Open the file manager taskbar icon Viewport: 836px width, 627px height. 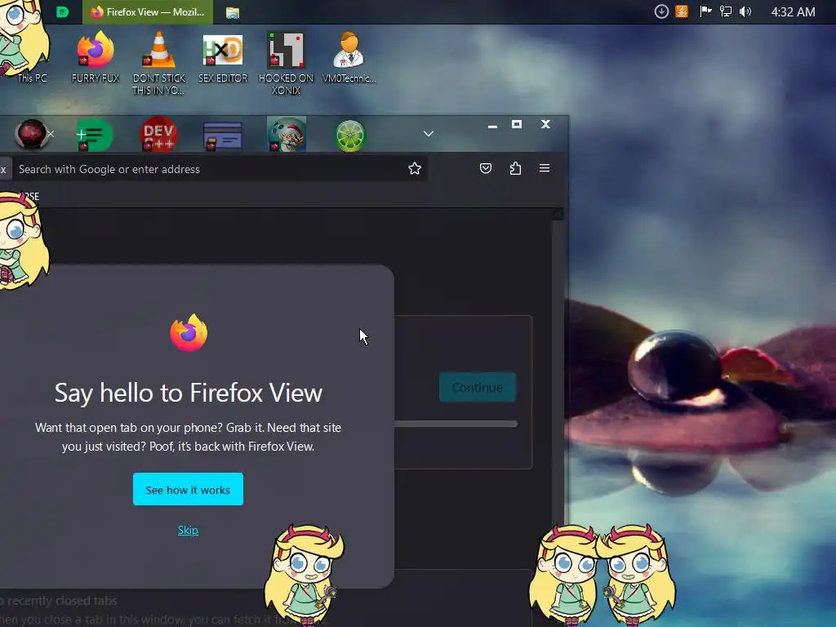pos(233,12)
